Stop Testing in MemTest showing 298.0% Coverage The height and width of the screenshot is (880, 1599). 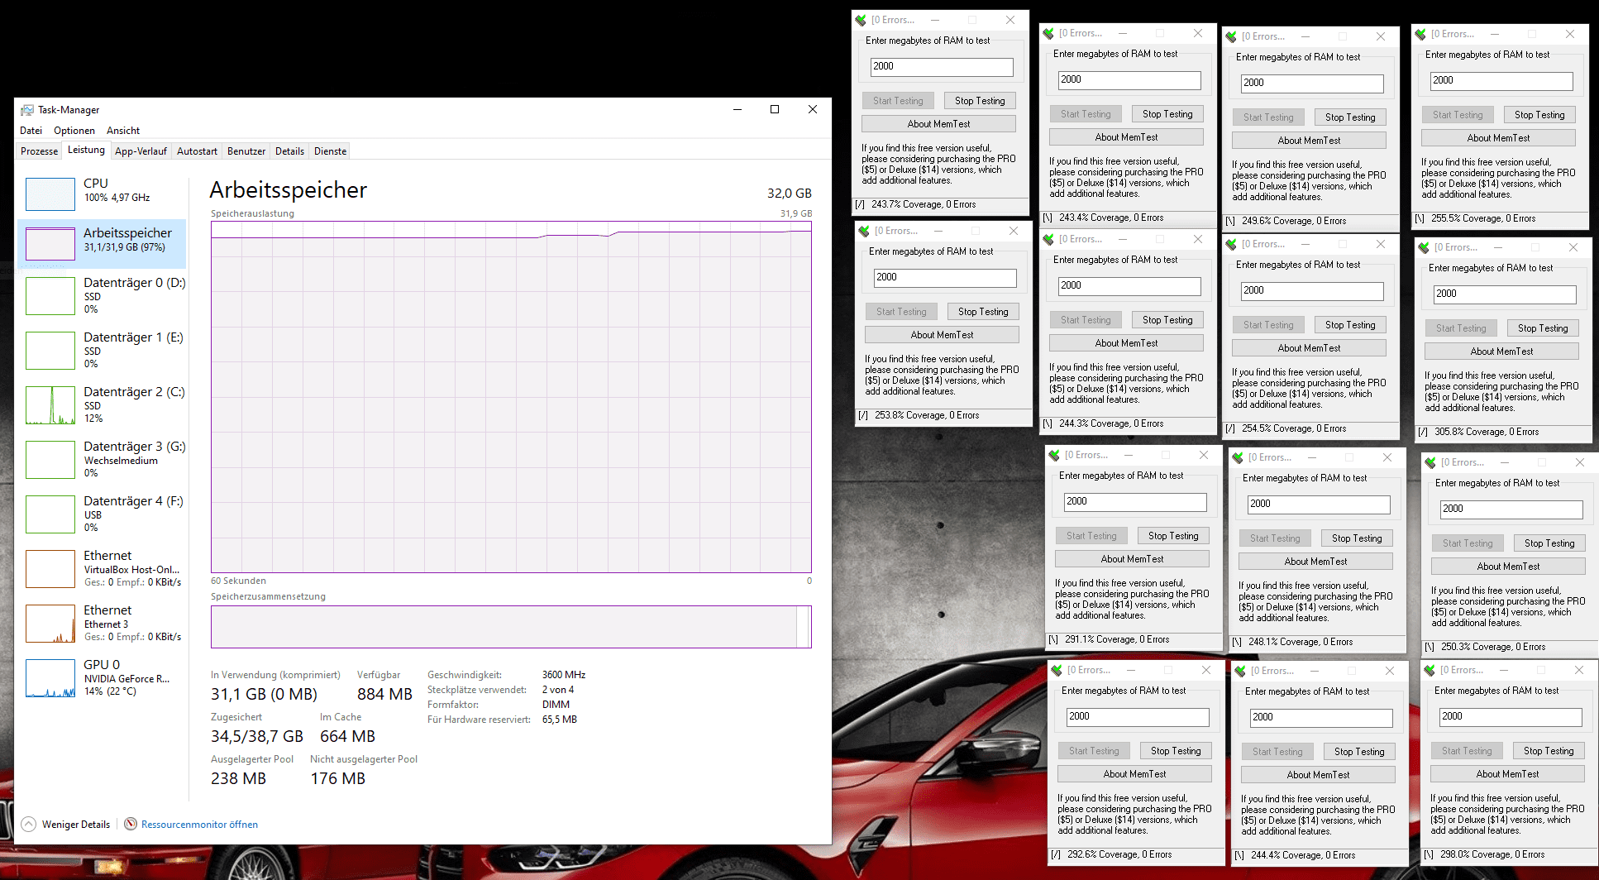pyautogui.click(x=1549, y=751)
